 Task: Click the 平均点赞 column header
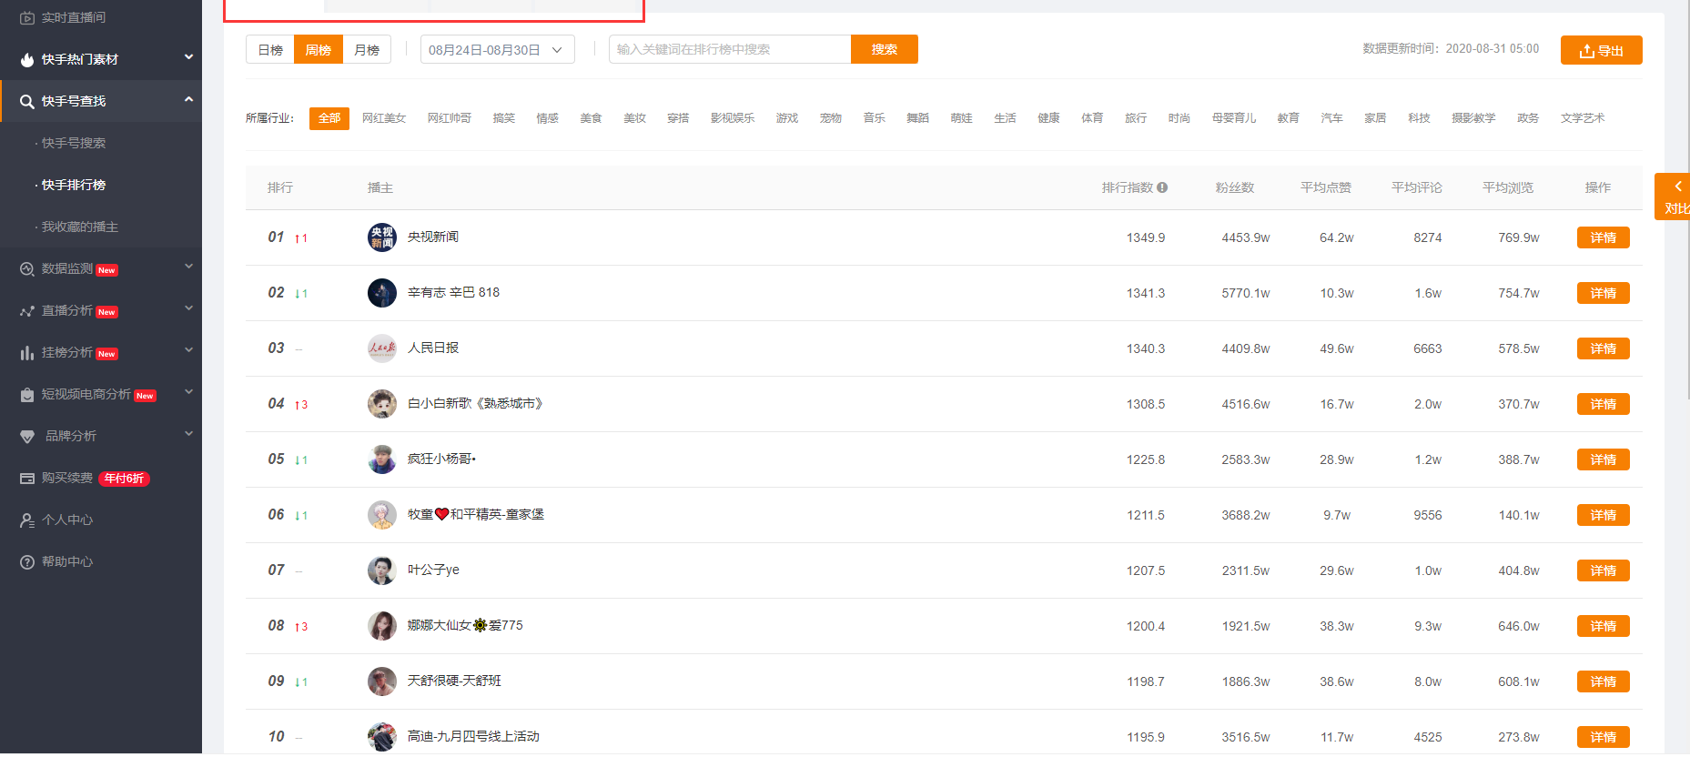point(1326,187)
